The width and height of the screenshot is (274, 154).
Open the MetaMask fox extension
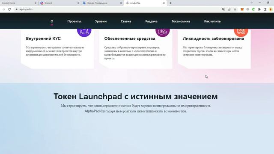tap(242, 9)
